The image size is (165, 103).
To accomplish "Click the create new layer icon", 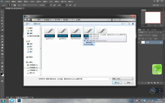I will 158,83.
